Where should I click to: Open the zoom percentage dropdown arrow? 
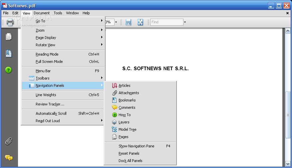tap(116, 22)
